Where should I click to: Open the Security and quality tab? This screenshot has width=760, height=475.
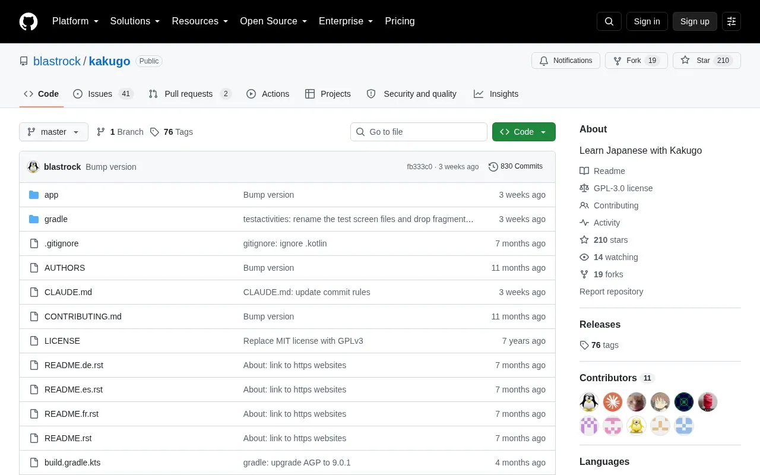(x=411, y=94)
